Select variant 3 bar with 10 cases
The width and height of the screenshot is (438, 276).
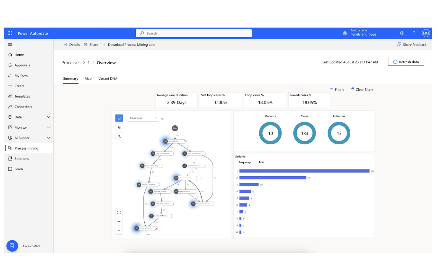click(249, 185)
